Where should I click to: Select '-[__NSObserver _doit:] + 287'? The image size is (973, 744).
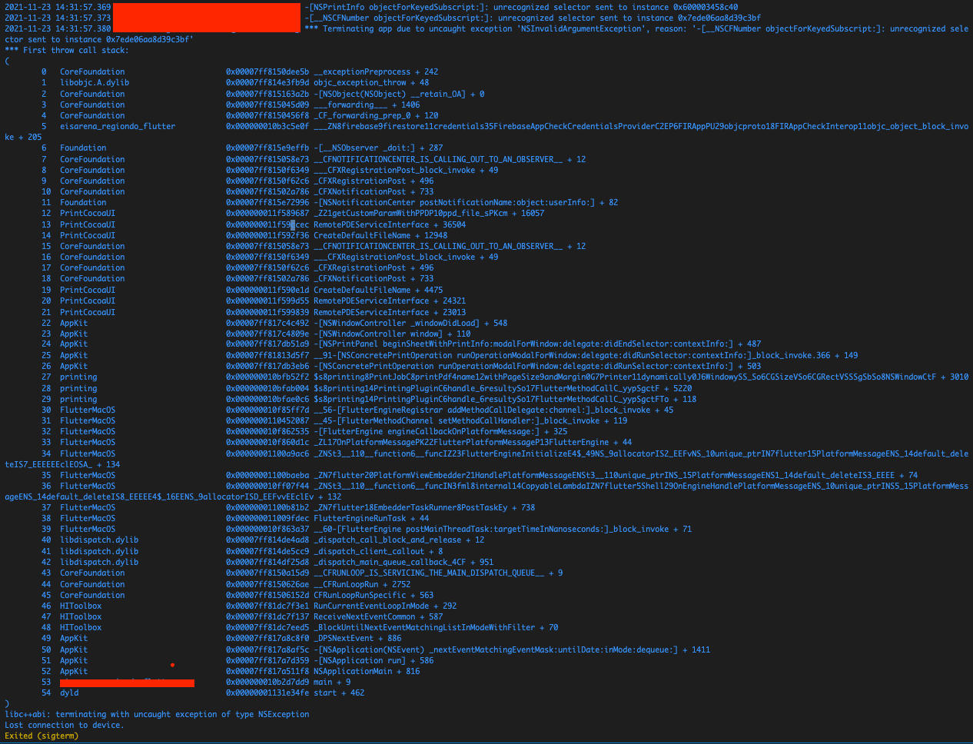tap(378, 148)
